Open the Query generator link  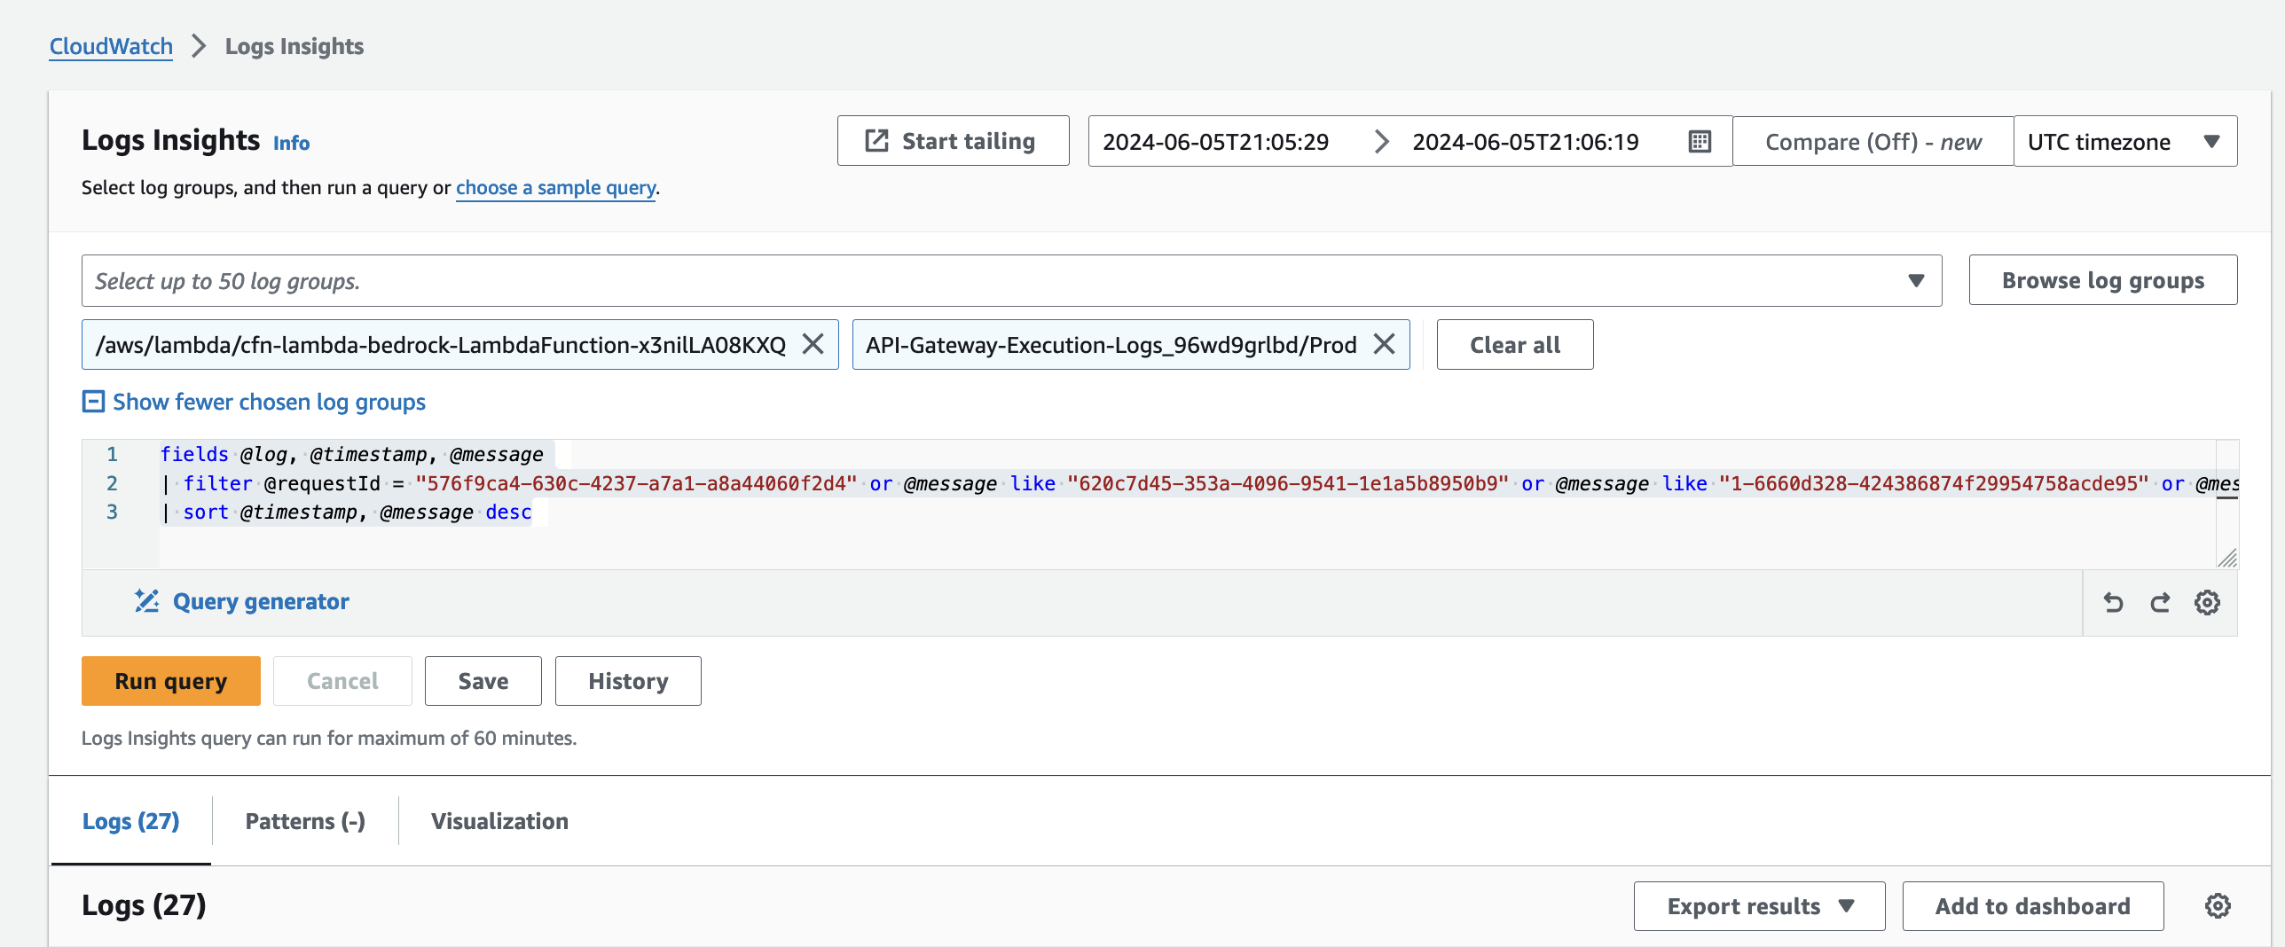[x=261, y=601]
